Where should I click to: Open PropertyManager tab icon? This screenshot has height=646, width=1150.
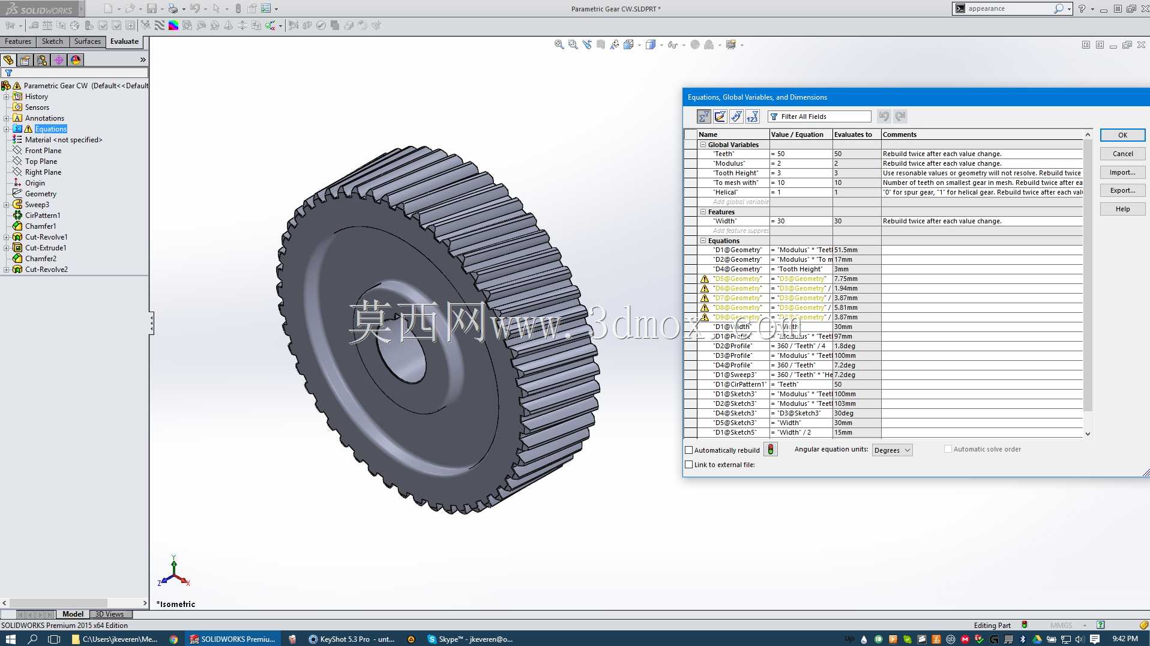coord(25,60)
